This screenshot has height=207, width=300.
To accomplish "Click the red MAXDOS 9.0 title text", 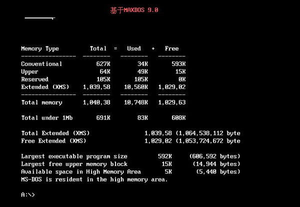I will pos(134,10).
